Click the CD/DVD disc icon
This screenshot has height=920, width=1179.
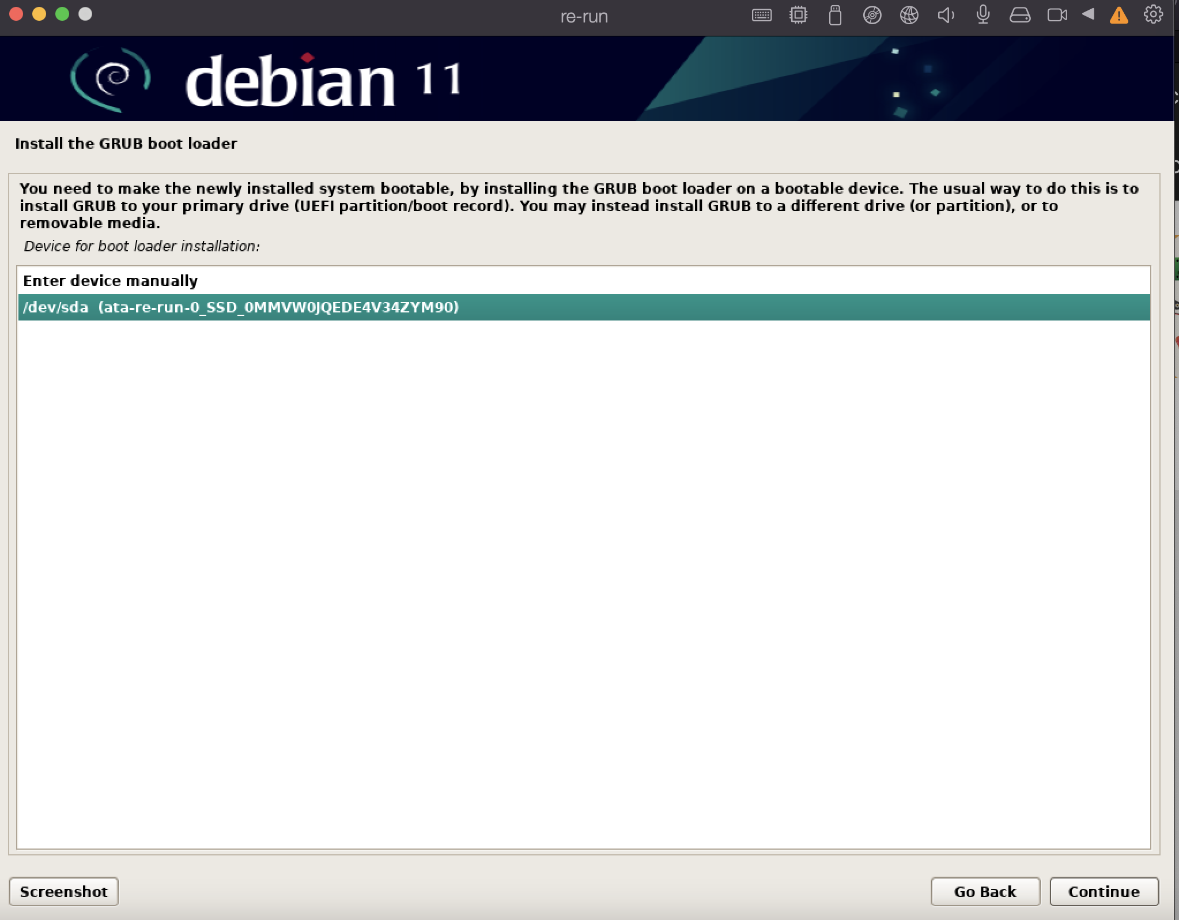pos(872,15)
